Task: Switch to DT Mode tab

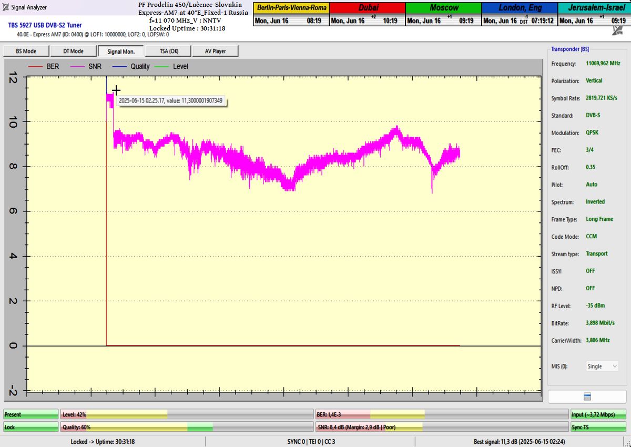Action: [74, 51]
